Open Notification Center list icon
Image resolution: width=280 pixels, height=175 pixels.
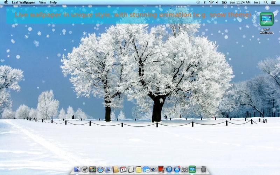click(273, 2)
